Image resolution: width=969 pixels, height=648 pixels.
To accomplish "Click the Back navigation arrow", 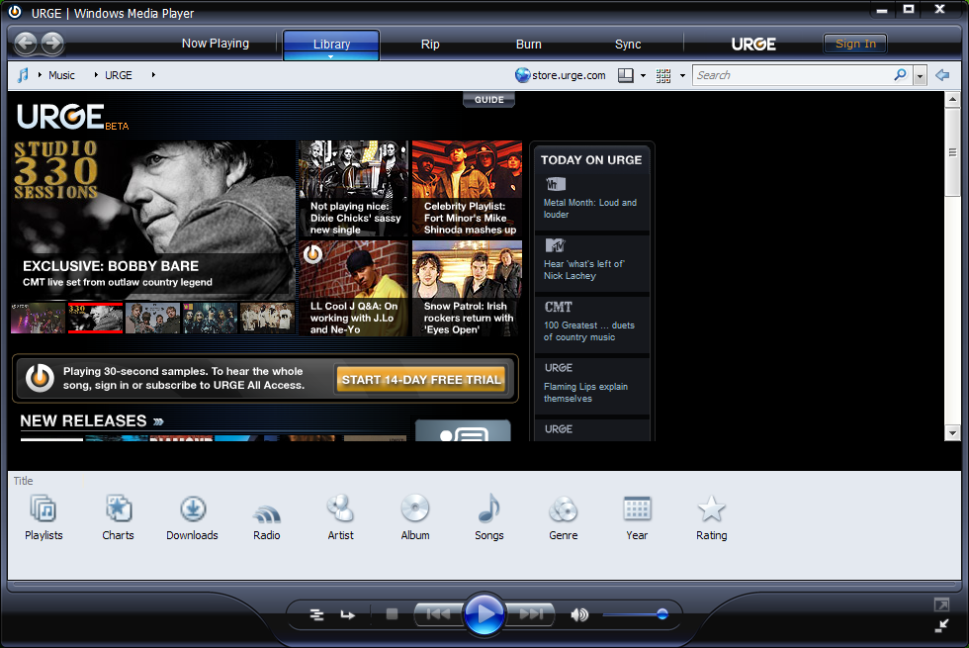I will (26, 44).
